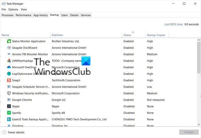201x138 pixels.
Task: Click the Enabled status for Snagit
Action: point(128,80)
